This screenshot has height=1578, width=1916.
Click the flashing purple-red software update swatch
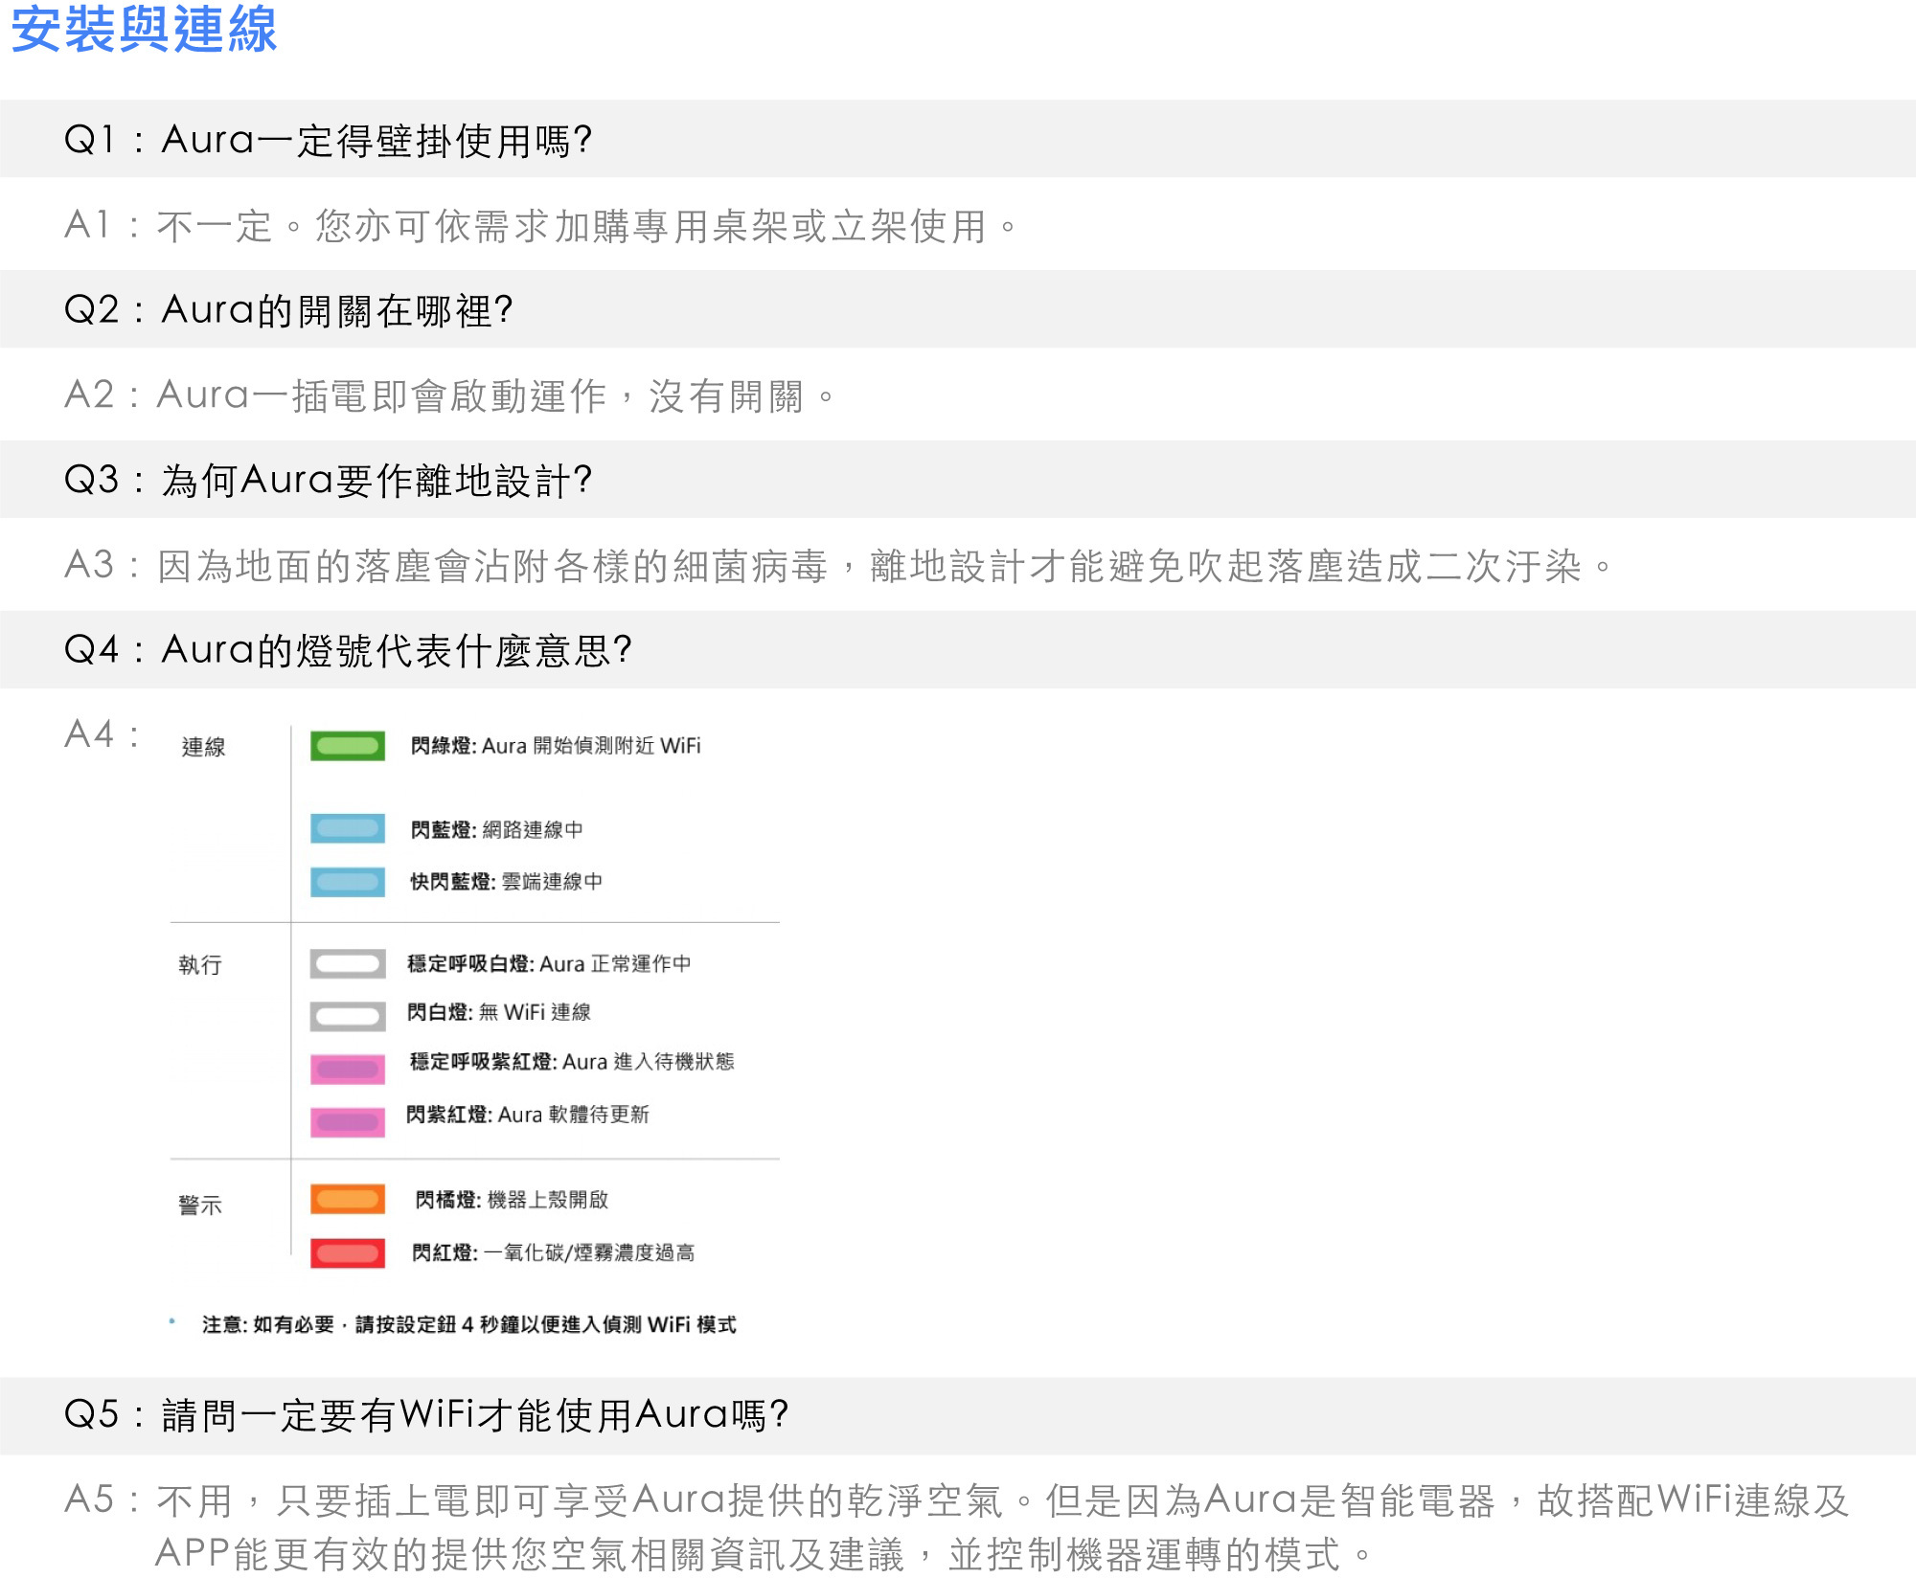[x=348, y=1121]
